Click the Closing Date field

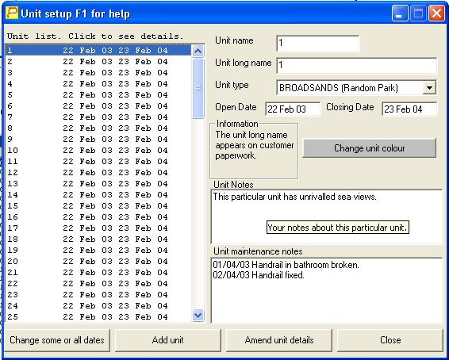pyautogui.click(x=409, y=109)
